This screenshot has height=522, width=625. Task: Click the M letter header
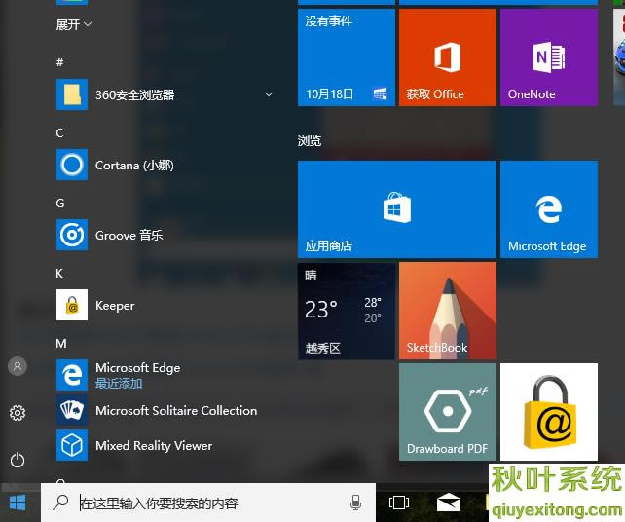tap(61, 343)
